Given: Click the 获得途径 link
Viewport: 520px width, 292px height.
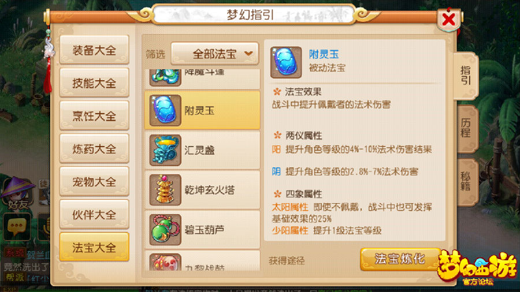Looking at the screenshot, I should pyautogui.click(x=287, y=260).
